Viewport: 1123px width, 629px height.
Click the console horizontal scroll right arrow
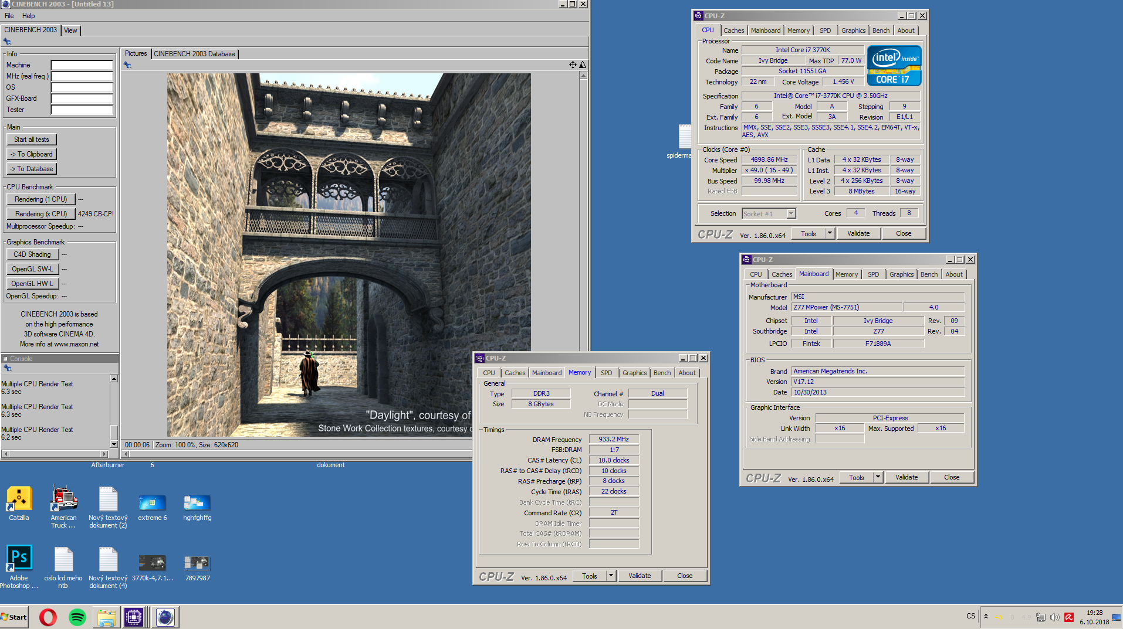click(x=104, y=454)
